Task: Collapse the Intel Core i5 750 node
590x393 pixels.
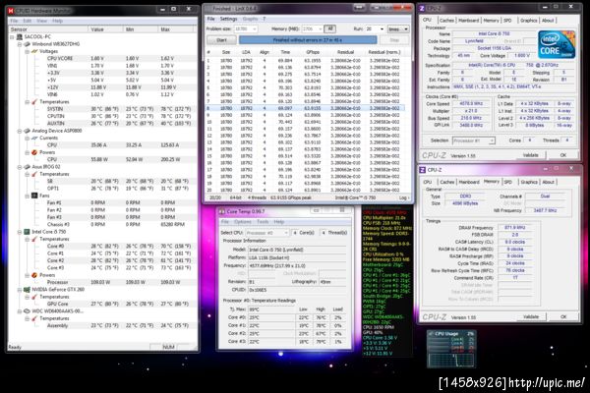Action: pos(20,232)
